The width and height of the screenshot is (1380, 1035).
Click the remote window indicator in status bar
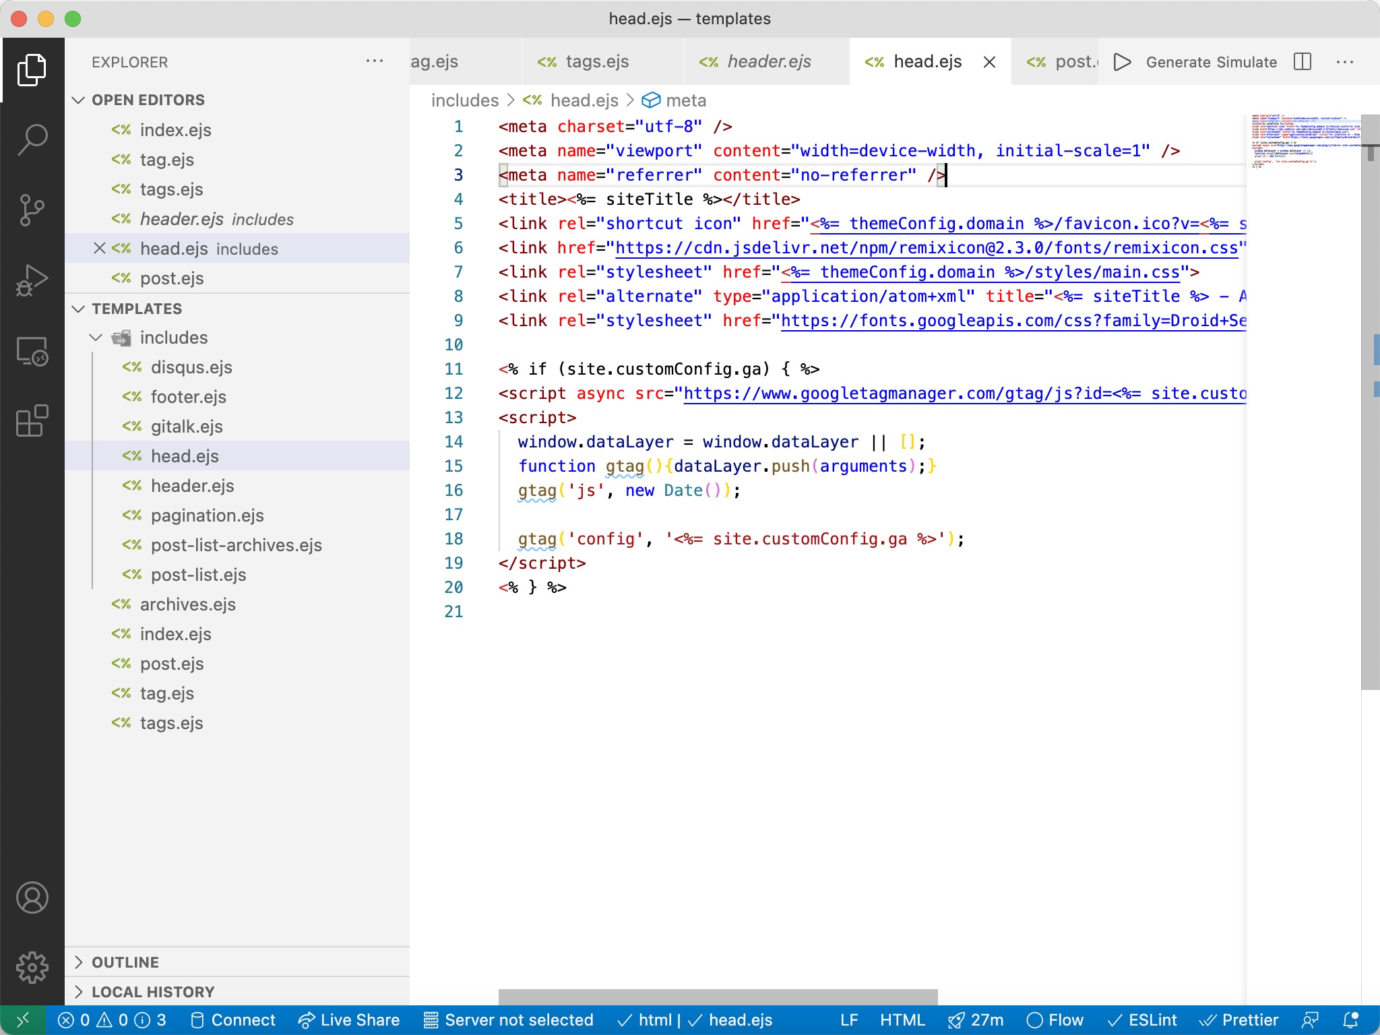pos(23,1020)
